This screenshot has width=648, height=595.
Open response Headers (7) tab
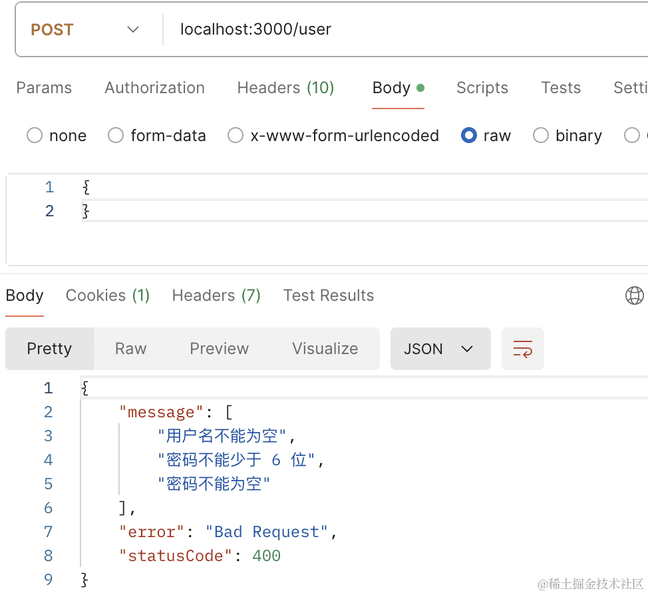coord(216,296)
